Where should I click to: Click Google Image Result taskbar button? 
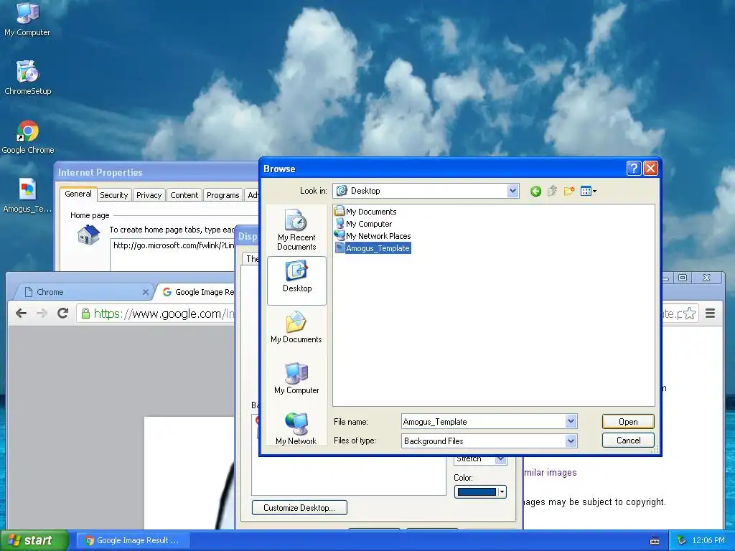click(132, 541)
